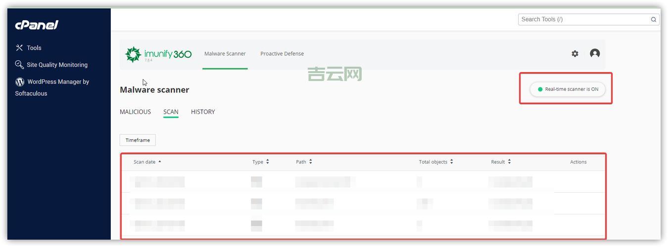Open Imunify360 settings gear icon
The height and width of the screenshot is (247, 668).
point(574,54)
